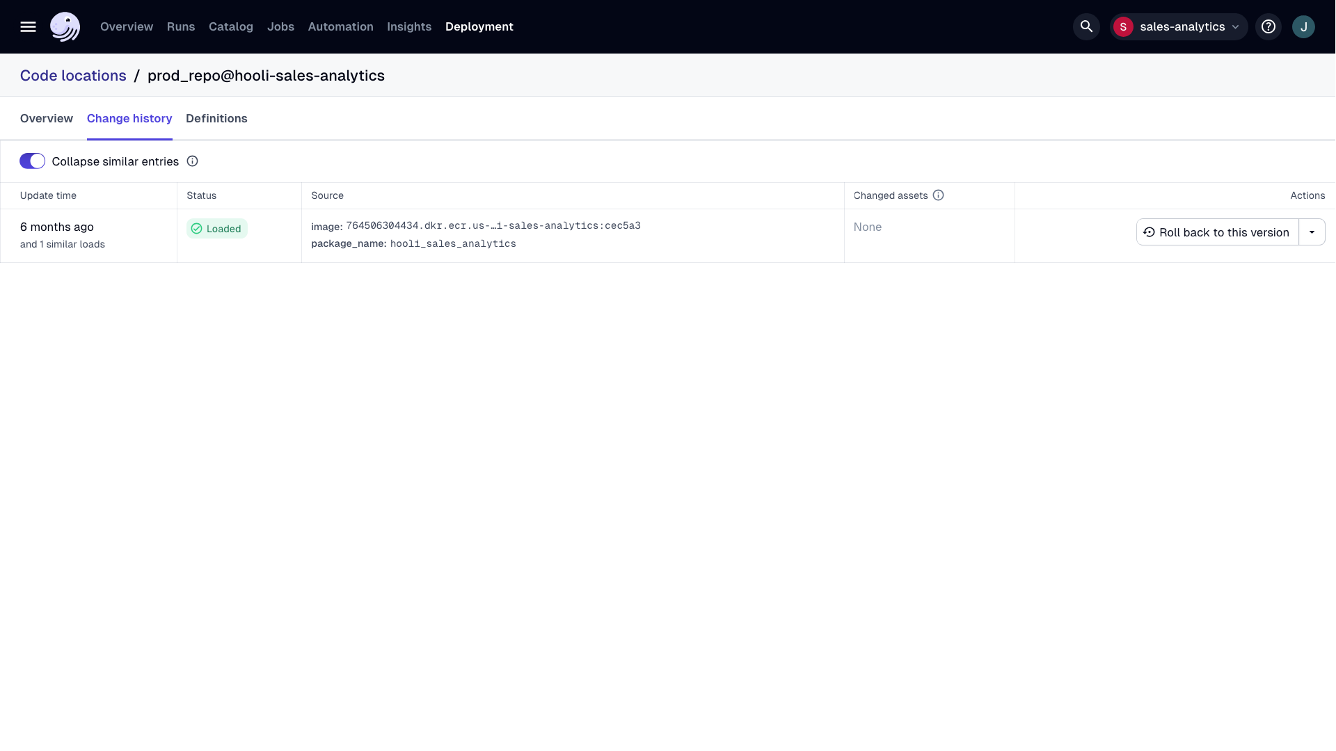Switch to the Overview tab

pos(46,119)
